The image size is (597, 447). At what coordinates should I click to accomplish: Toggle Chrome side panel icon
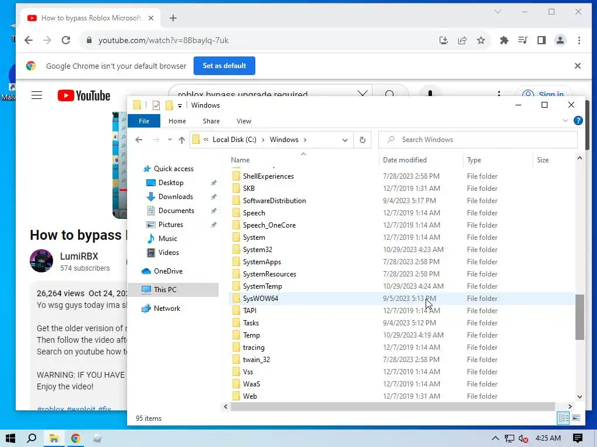click(x=542, y=40)
